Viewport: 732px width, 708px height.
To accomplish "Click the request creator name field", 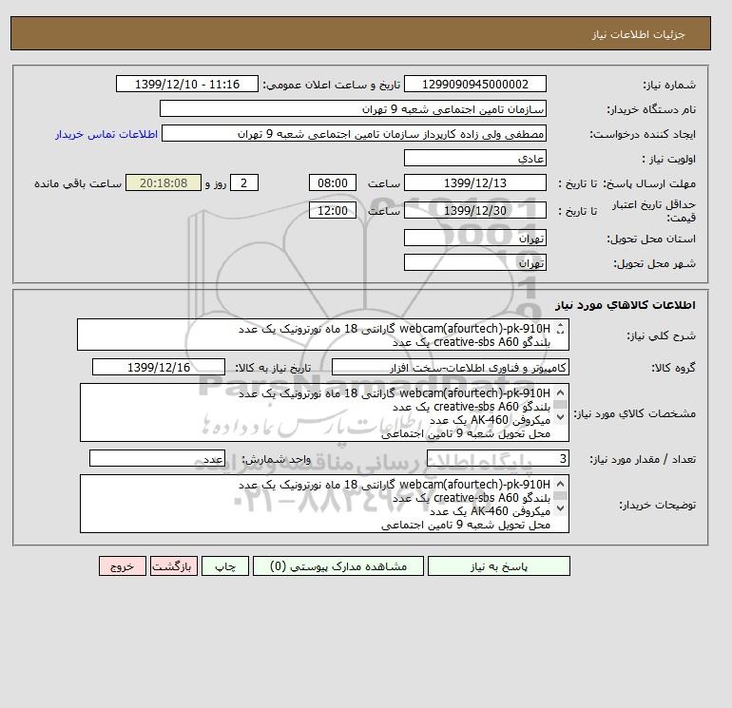I will [354, 133].
